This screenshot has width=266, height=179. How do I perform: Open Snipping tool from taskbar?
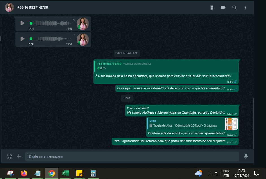pos(10,173)
